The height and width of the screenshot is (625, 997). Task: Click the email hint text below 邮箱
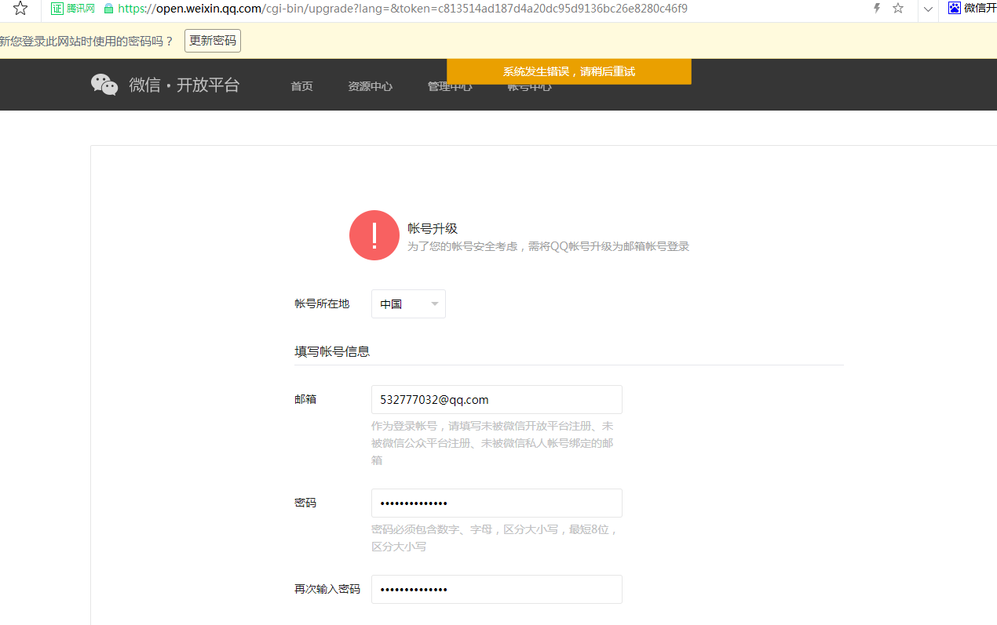click(x=492, y=443)
